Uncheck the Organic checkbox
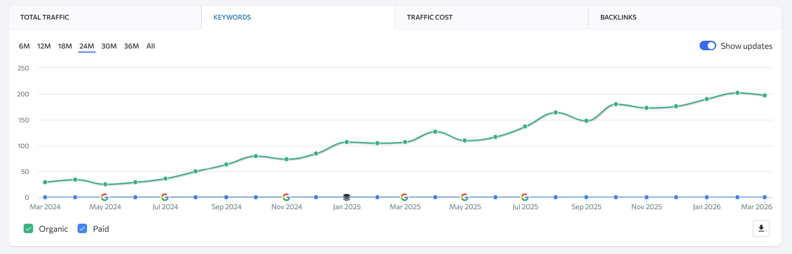The height and width of the screenshot is (254, 792). point(28,229)
